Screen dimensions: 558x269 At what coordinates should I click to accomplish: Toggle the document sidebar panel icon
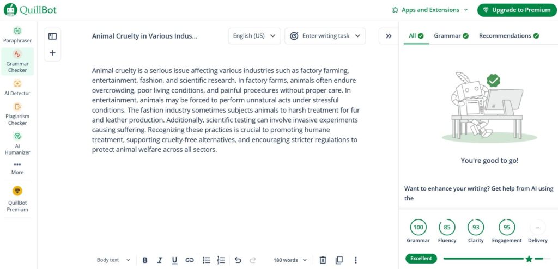coord(52,36)
